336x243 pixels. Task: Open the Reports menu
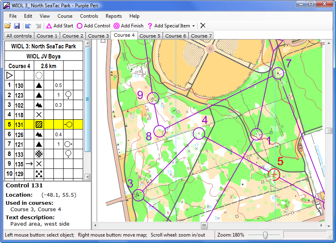114,16
